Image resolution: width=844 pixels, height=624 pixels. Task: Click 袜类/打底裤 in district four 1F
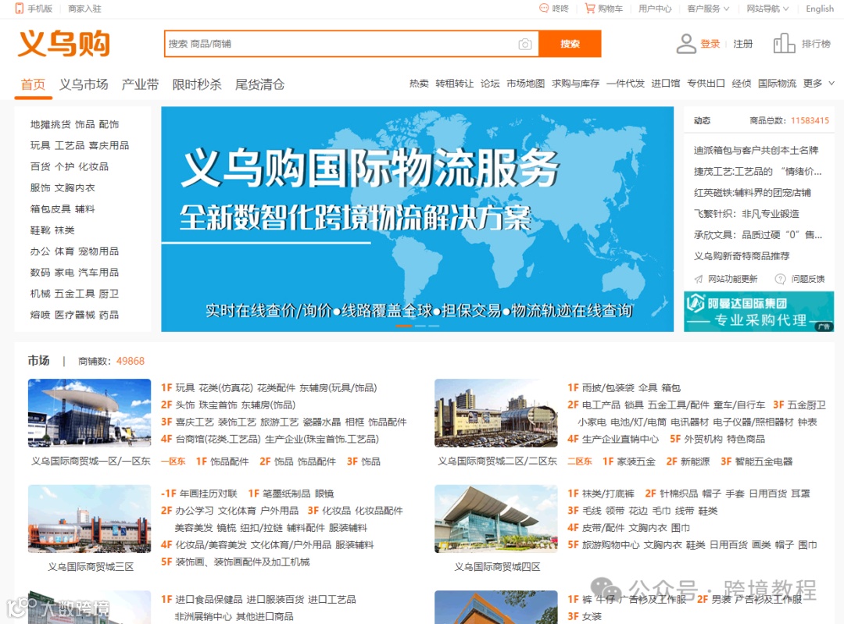click(608, 494)
